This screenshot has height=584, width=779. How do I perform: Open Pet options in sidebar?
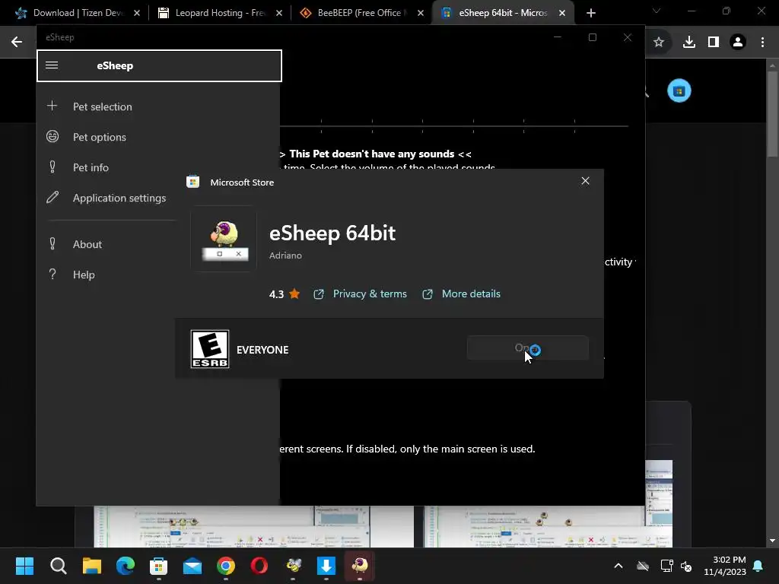pos(100,137)
